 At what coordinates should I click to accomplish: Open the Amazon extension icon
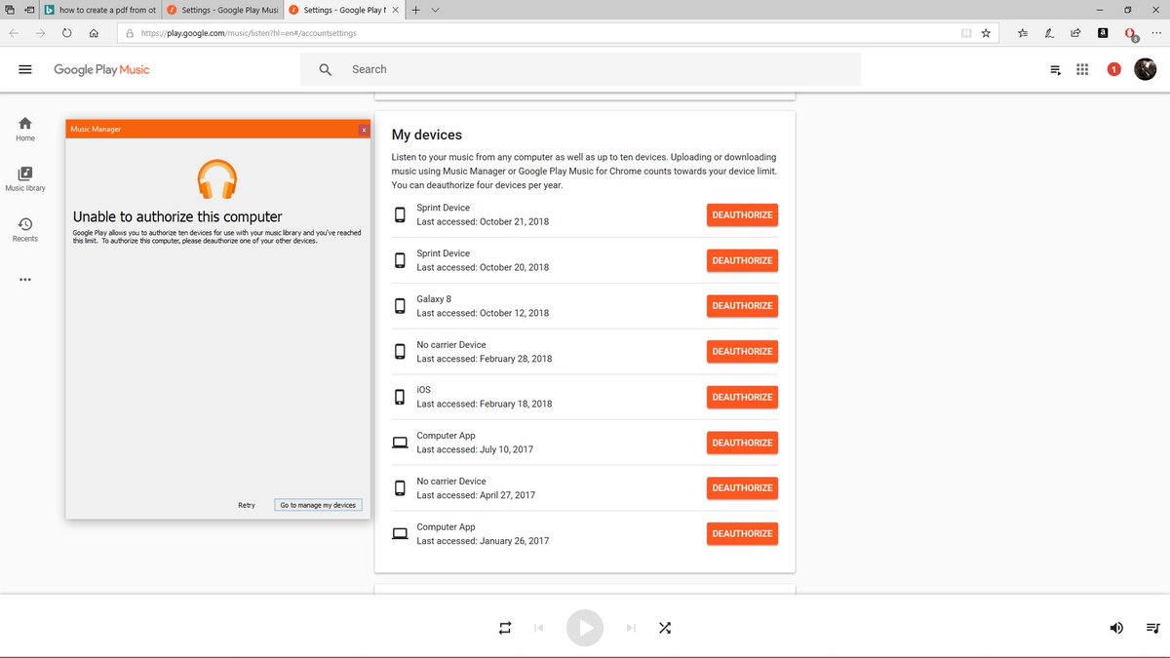[x=1103, y=32]
